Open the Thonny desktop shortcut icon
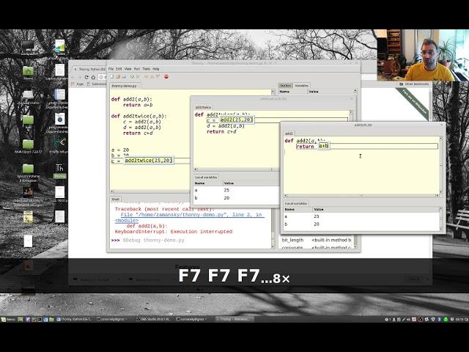The height and width of the screenshot is (352, 469). (x=59, y=171)
